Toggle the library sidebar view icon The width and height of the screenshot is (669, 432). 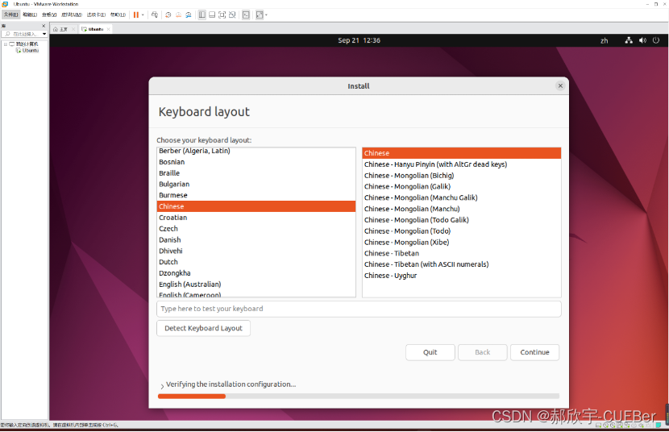tap(202, 15)
